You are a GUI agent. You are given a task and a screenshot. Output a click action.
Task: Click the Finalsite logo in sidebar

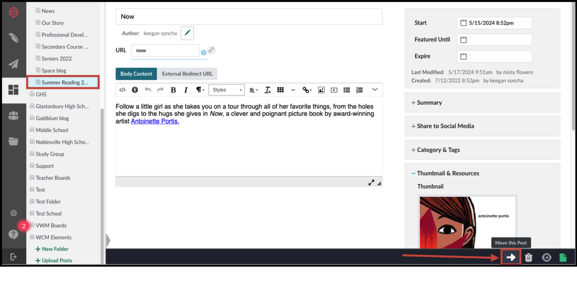tap(14, 13)
